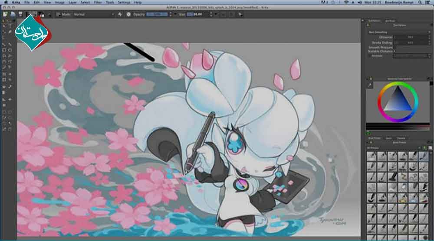Select the Polygon tool in toolbox

(4, 56)
